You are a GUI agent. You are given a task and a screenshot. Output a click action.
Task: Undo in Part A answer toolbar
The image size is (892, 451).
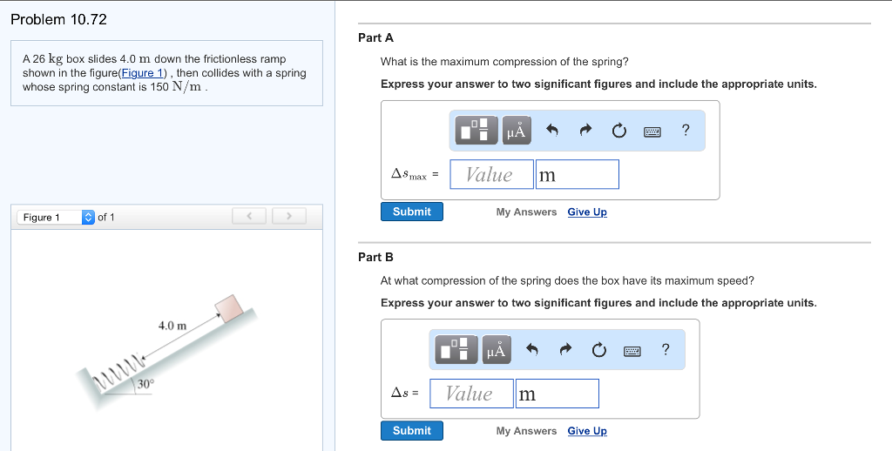click(x=551, y=131)
